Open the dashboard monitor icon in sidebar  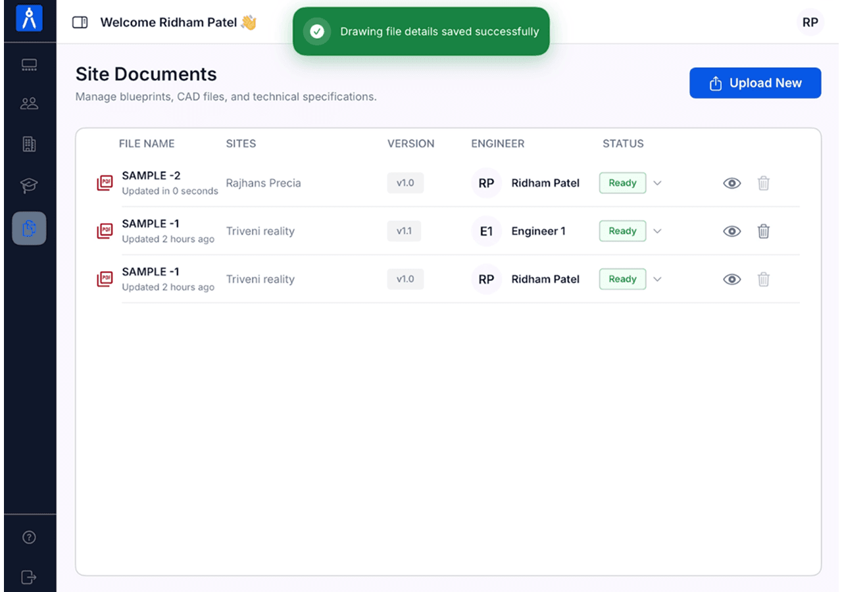click(x=29, y=64)
